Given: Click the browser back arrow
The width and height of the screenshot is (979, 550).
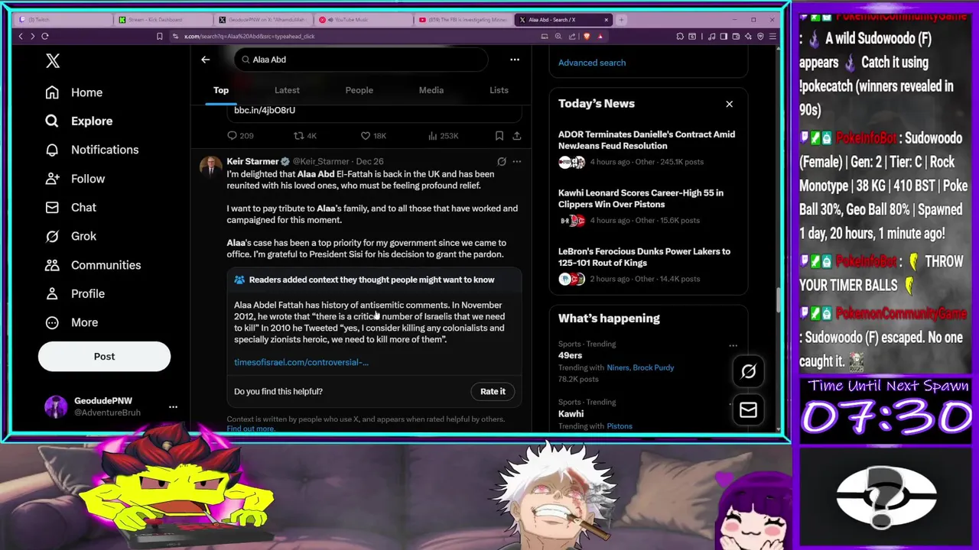Looking at the screenshot, I should pyautogui.click(x=21, y=36).
